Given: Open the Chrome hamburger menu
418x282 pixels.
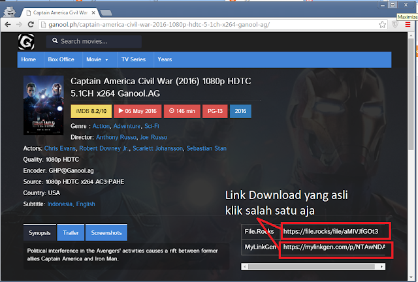Looking at the screenshot, I should (x=408, y=25).
